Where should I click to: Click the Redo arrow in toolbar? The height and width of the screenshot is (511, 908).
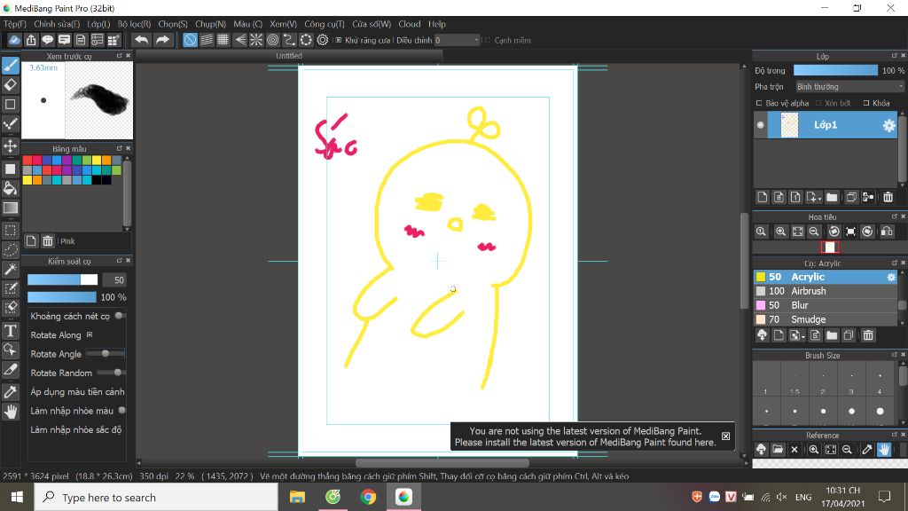pos(163,40)
